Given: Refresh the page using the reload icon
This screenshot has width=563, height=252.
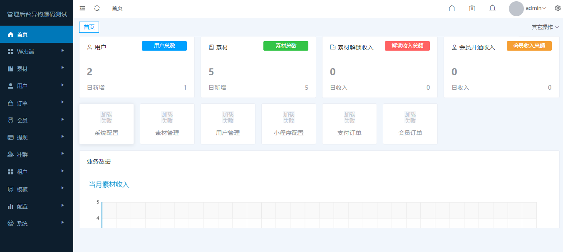Looking at the screenshot, I should 97,8.
